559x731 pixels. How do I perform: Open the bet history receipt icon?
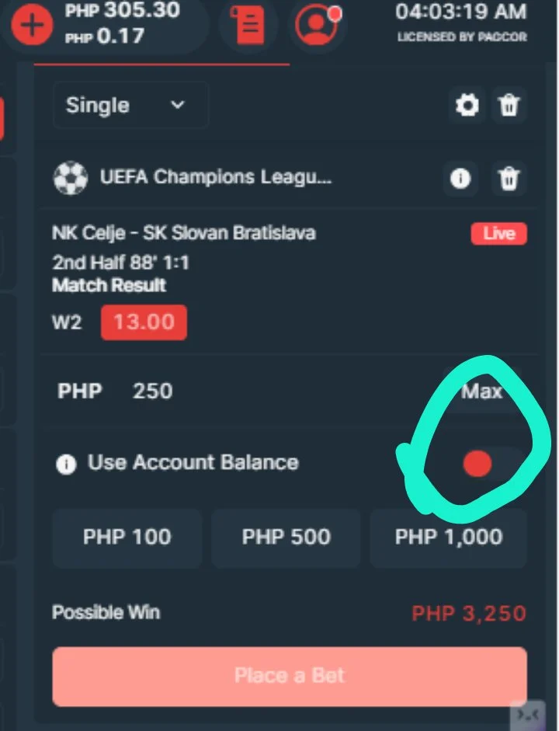pos(248,25)
